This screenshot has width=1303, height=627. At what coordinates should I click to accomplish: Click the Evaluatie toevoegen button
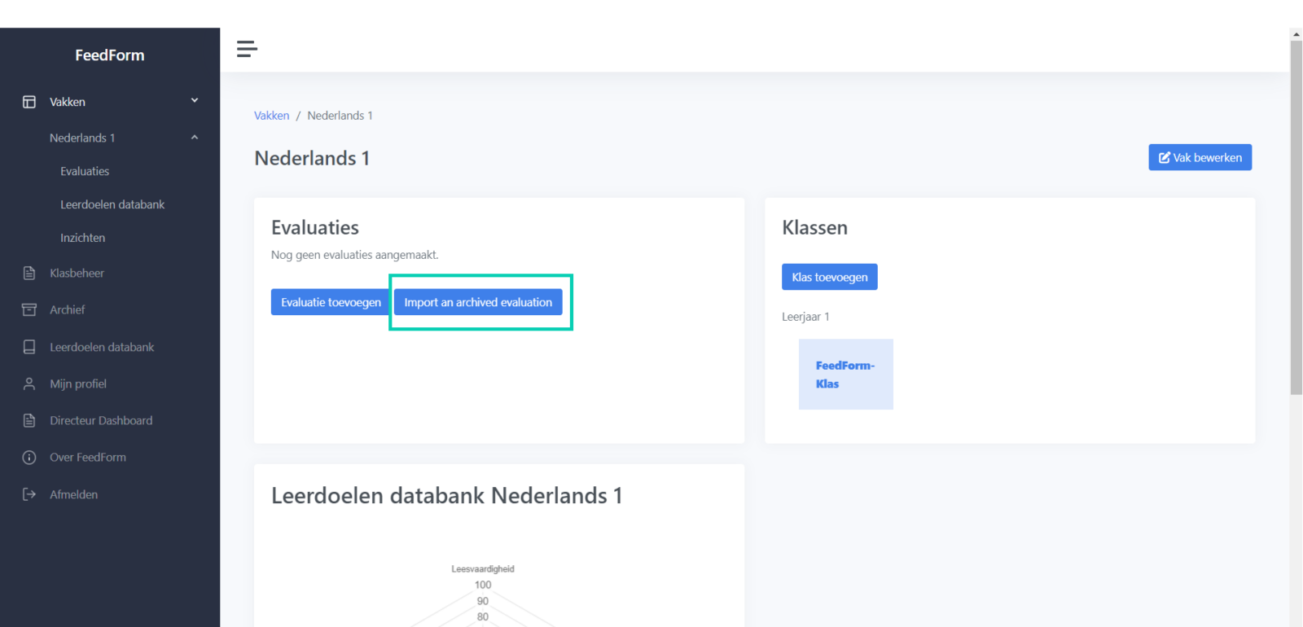tap(331, 302)
